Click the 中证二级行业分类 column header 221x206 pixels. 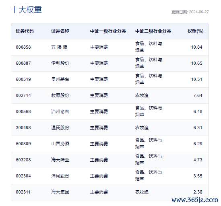pyautogui.click(x=153, y=31)
